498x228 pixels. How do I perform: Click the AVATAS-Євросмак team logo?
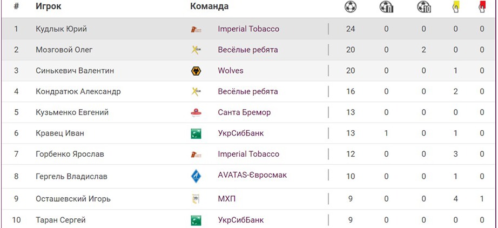point(196,176)
